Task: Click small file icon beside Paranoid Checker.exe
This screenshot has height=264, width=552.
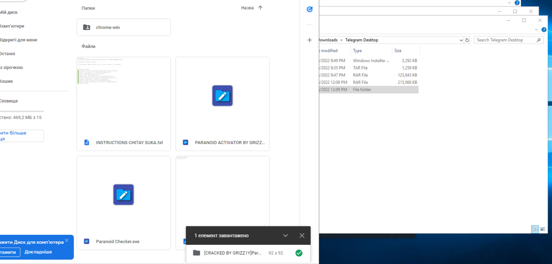Action: pos(87,241)
